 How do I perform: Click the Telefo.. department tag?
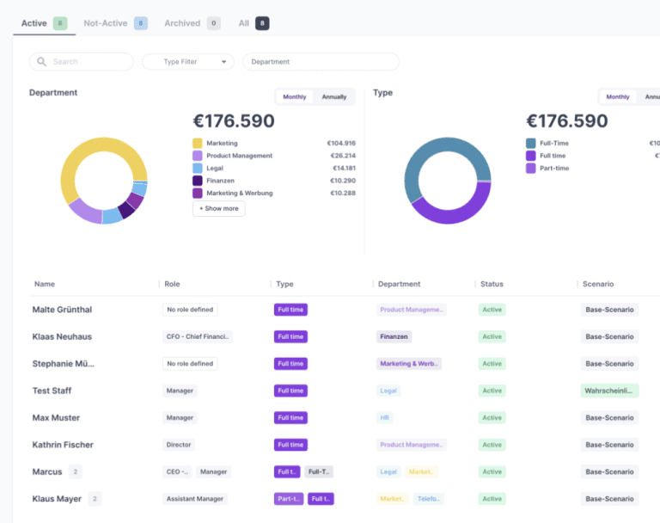click(429, 499)
